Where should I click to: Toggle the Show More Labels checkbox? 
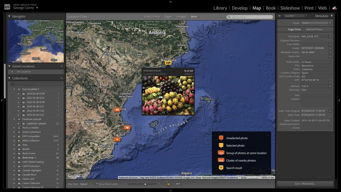(x=97, y=184)
